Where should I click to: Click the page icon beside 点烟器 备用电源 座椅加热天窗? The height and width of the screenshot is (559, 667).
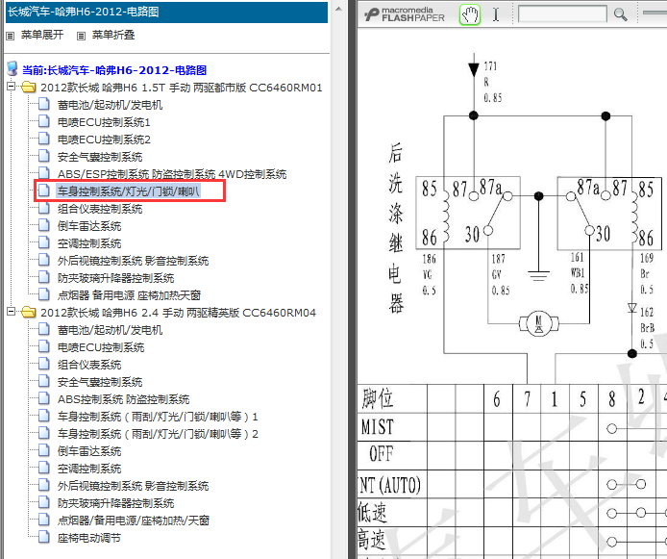[44, 294]
